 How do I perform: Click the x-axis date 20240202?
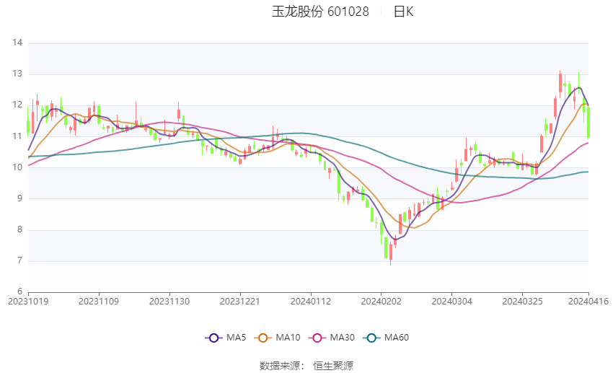pyautogui.click(x=381, y=302)
